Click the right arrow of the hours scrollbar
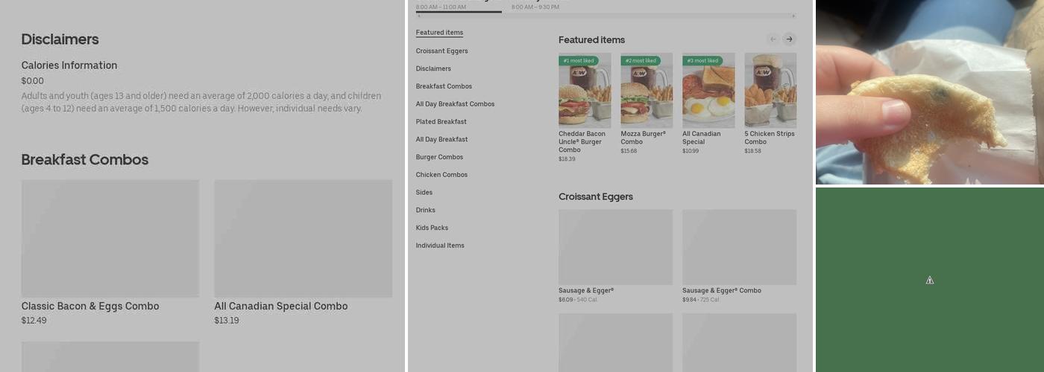 [x=793, y=16]
